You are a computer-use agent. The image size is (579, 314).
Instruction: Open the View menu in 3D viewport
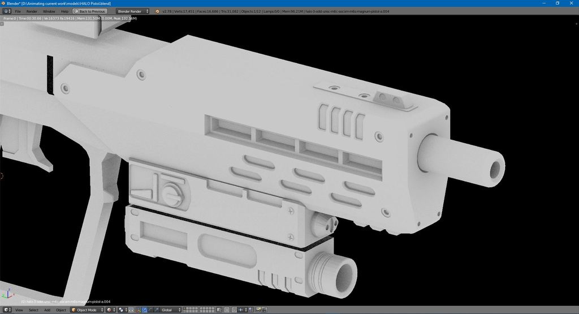[19, 310]
